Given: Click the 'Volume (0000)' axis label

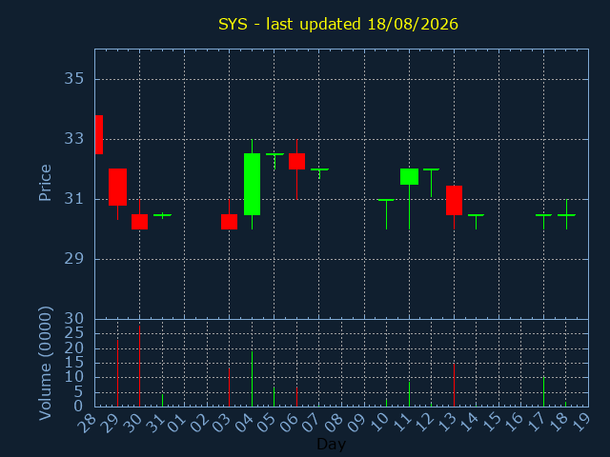Looking at the screenshot, I should (45, 364).
